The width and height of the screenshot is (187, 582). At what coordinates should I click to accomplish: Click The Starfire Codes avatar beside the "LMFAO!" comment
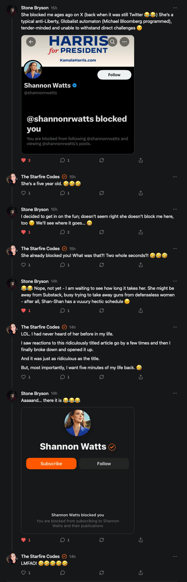pyautogui.click(x=12, y=558)
